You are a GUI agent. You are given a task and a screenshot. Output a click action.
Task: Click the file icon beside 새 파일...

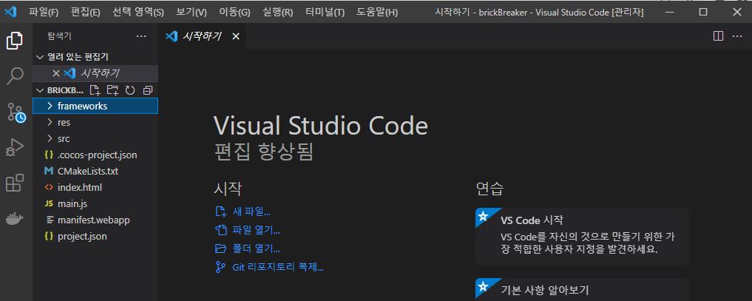pos(220,212)
